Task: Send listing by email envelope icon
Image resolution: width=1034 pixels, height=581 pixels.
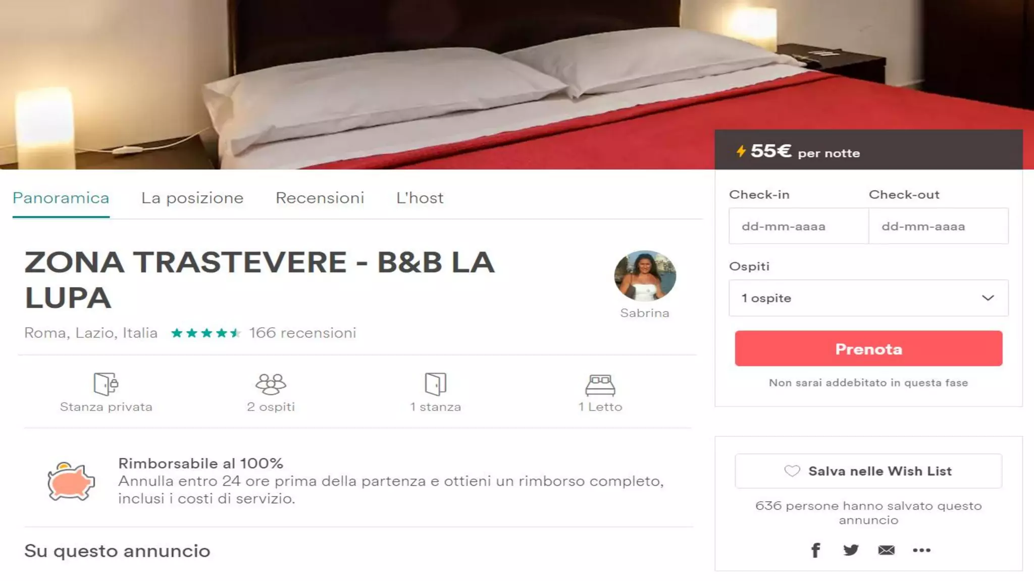Action: tap(886, 550)
